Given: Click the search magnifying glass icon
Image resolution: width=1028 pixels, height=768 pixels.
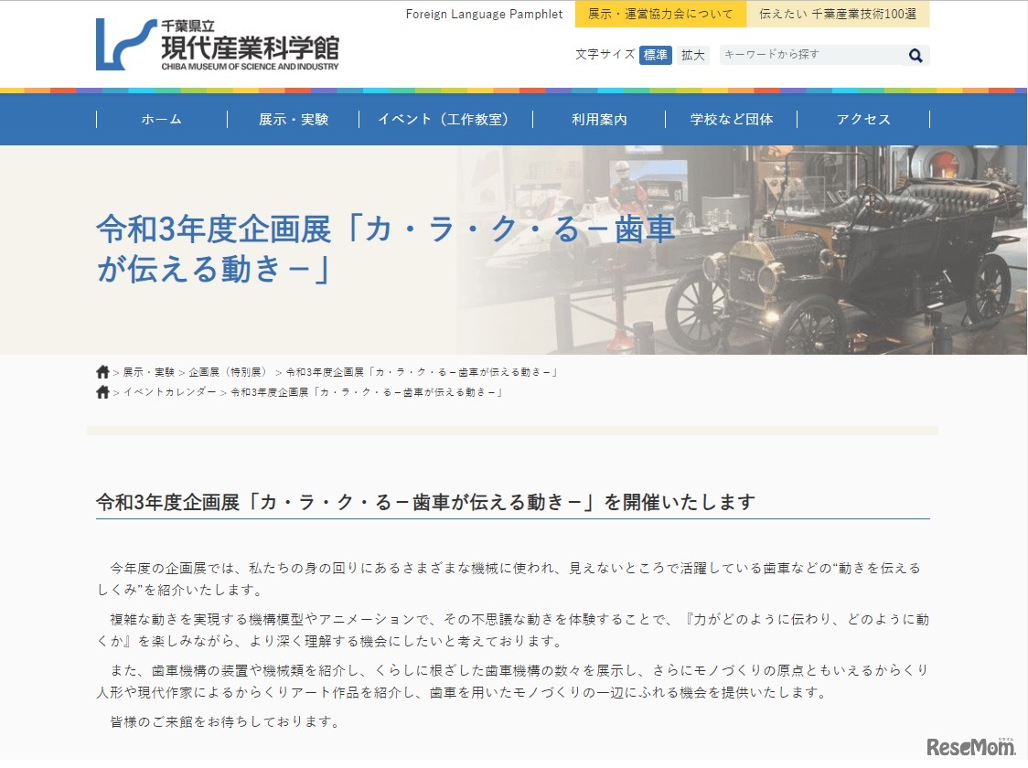Looking at the screenshot, I should click(x=915, y=55).
